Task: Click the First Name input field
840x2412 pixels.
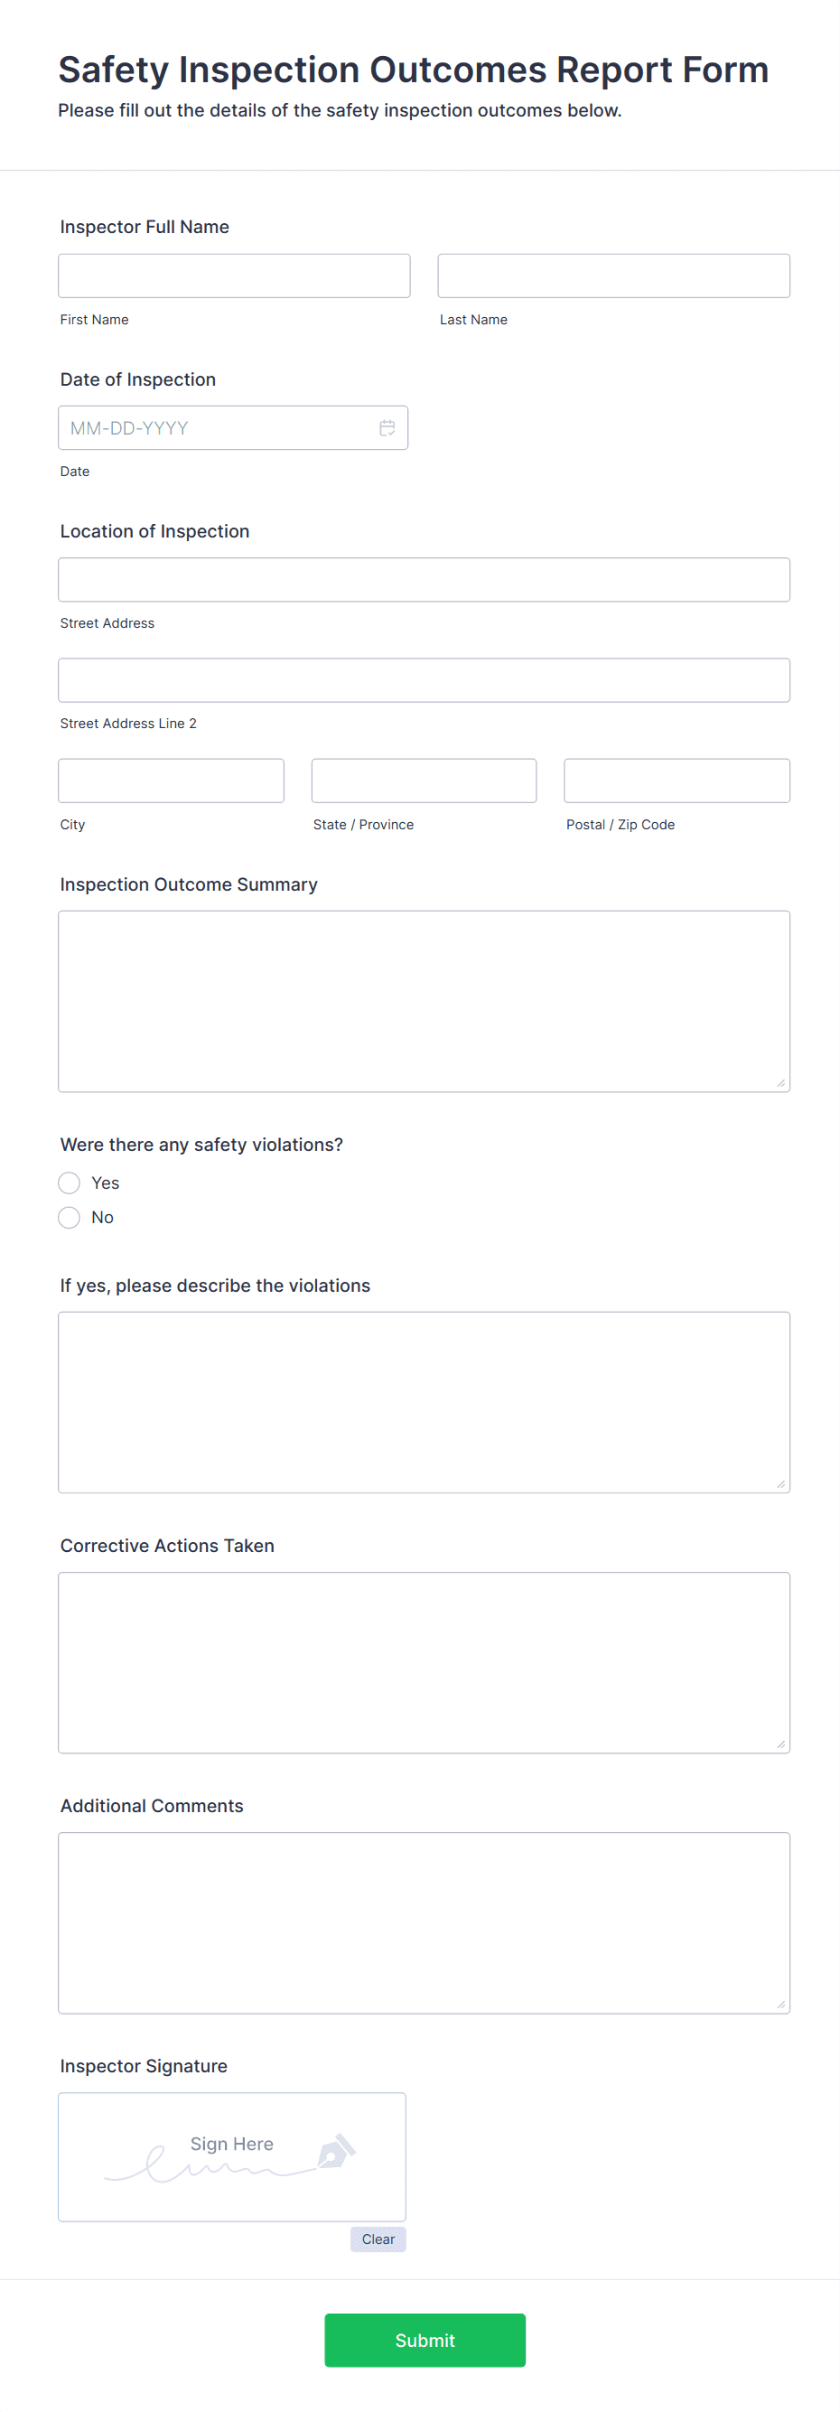Action: [233, 275]
